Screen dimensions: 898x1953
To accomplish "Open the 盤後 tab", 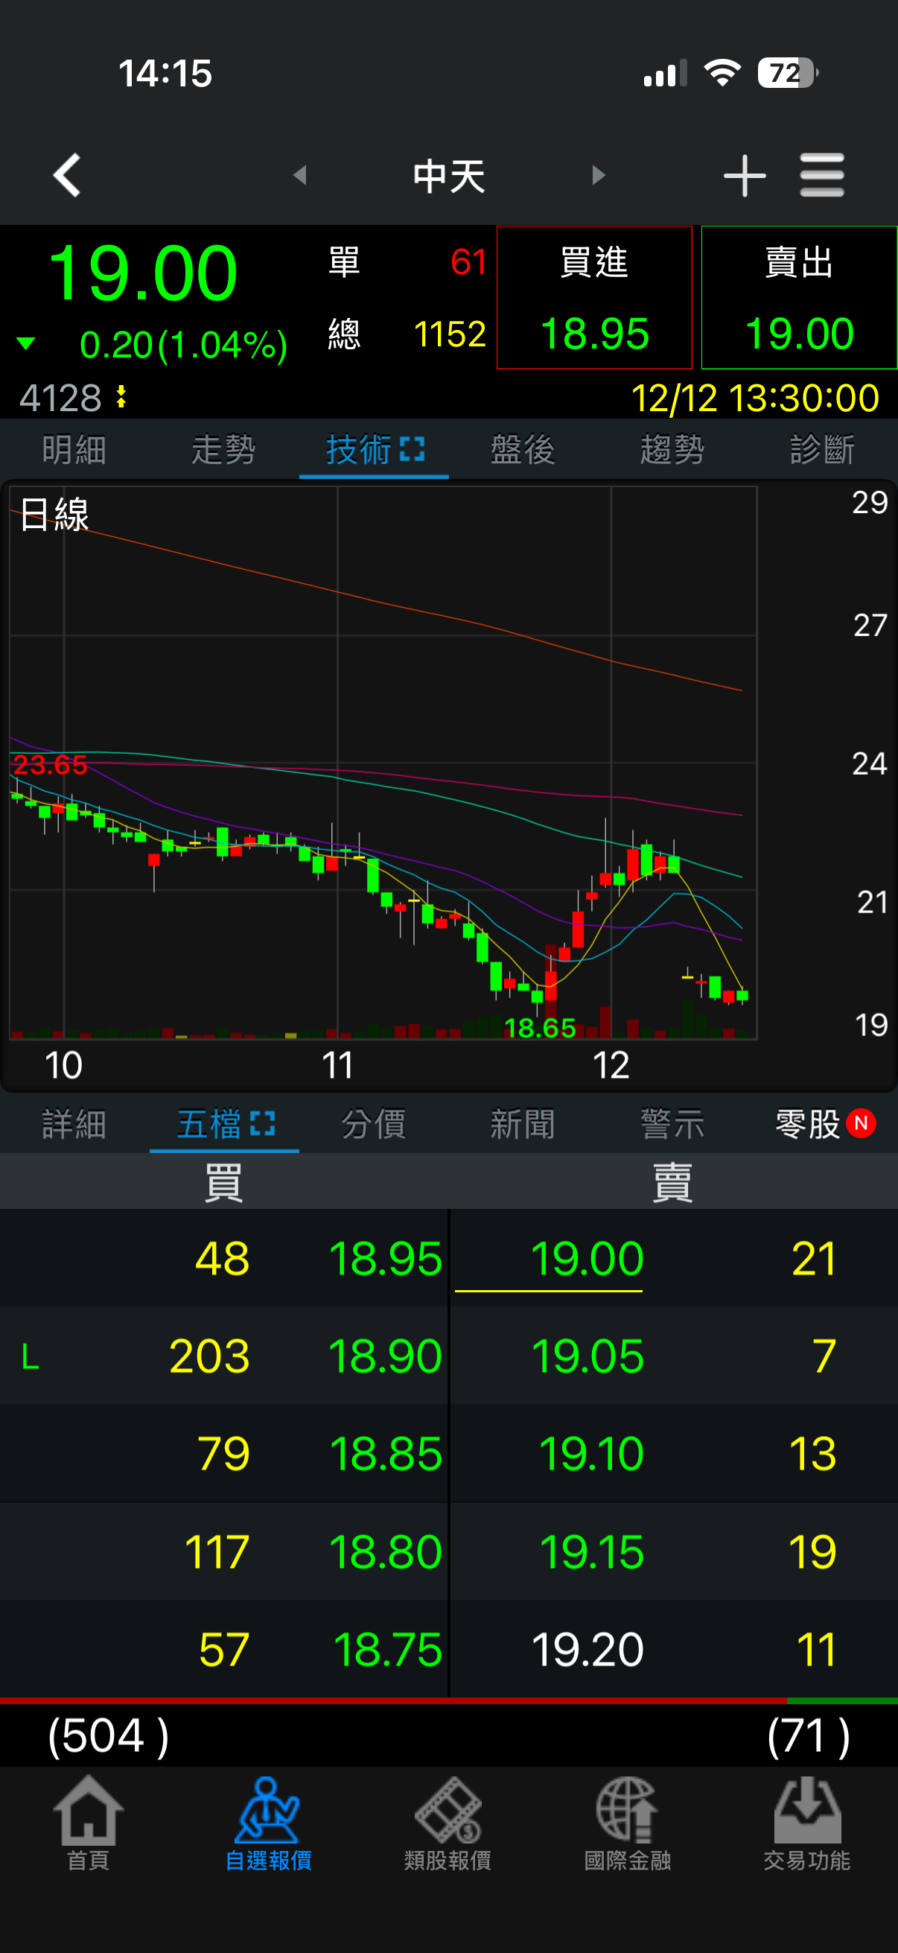I will coord(523,450).
